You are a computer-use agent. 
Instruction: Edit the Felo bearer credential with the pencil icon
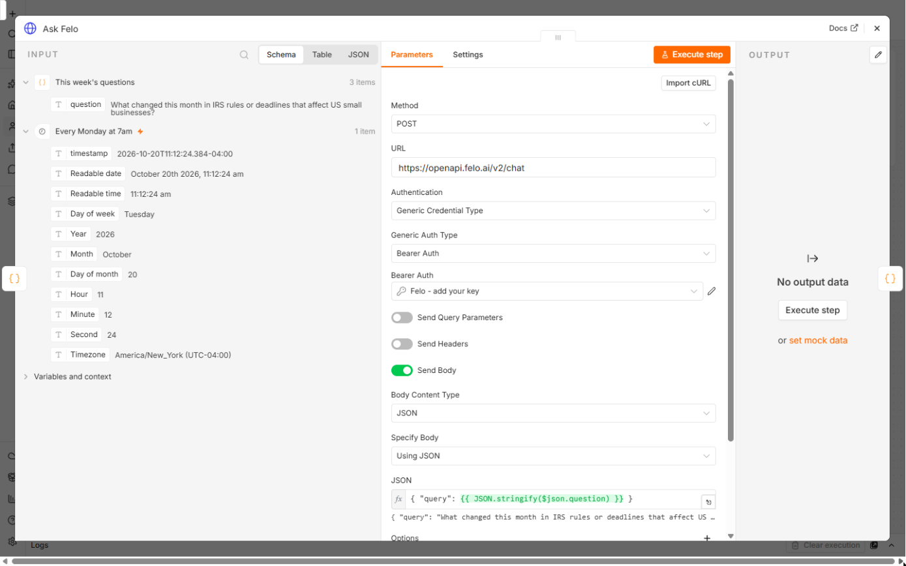712,291
